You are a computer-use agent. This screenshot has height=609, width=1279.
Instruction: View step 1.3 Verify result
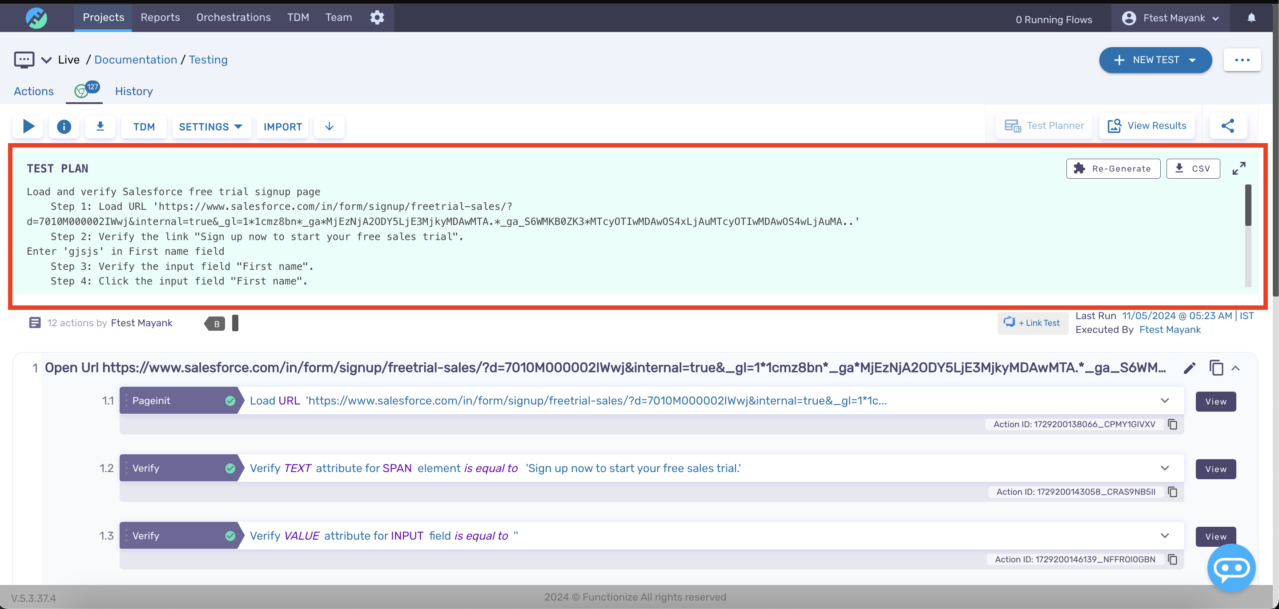(x=1215, y=536)
